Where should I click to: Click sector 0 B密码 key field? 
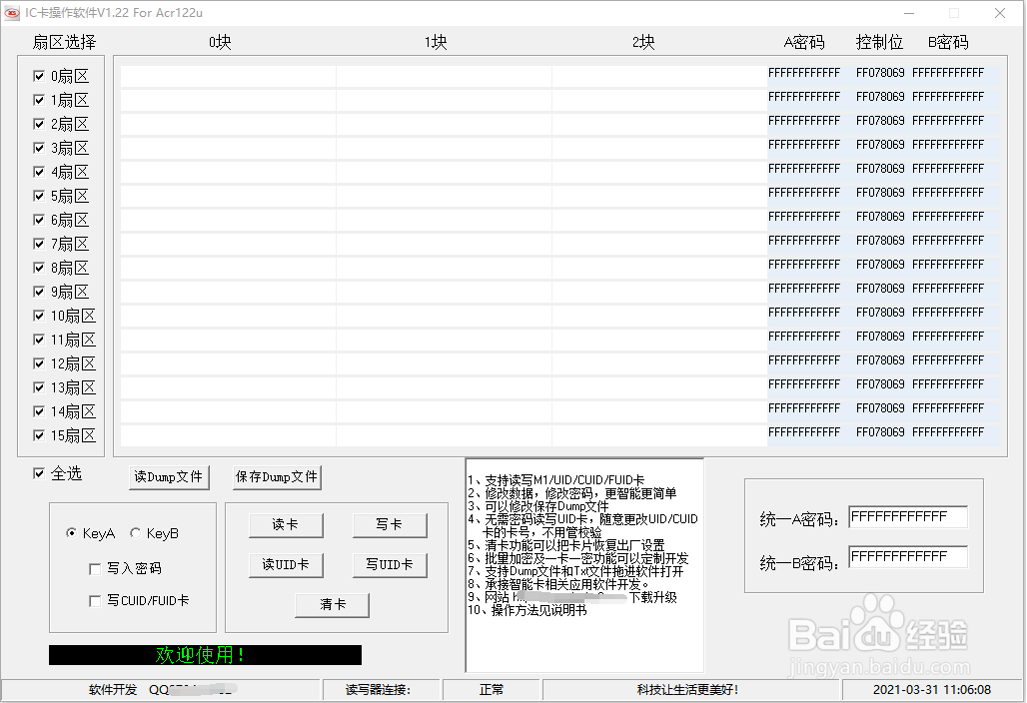pos(948,73)
